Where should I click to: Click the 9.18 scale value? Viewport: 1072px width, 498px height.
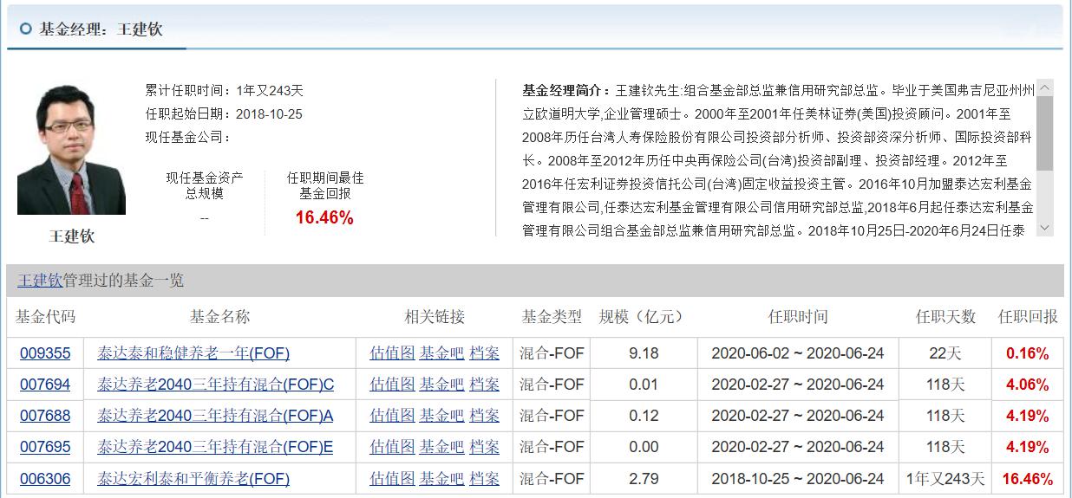[644, 353]
